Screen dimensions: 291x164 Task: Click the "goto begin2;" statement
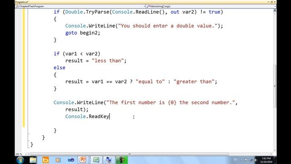click(x=83, y=33)
